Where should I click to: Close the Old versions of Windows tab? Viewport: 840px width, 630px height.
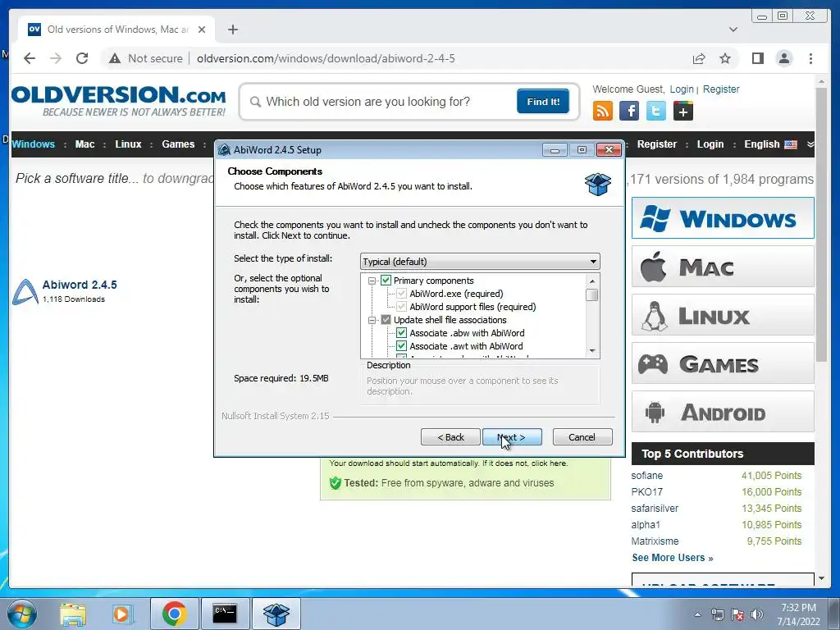[202, 30]
